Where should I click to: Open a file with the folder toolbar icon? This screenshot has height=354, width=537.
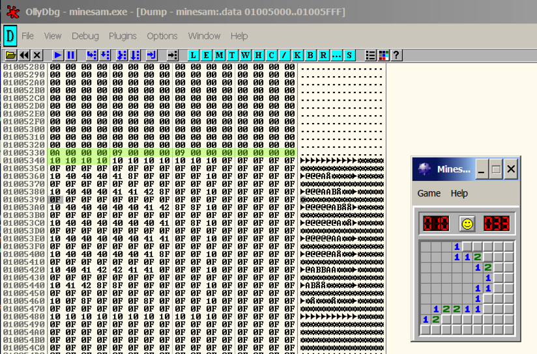[10, 55]
